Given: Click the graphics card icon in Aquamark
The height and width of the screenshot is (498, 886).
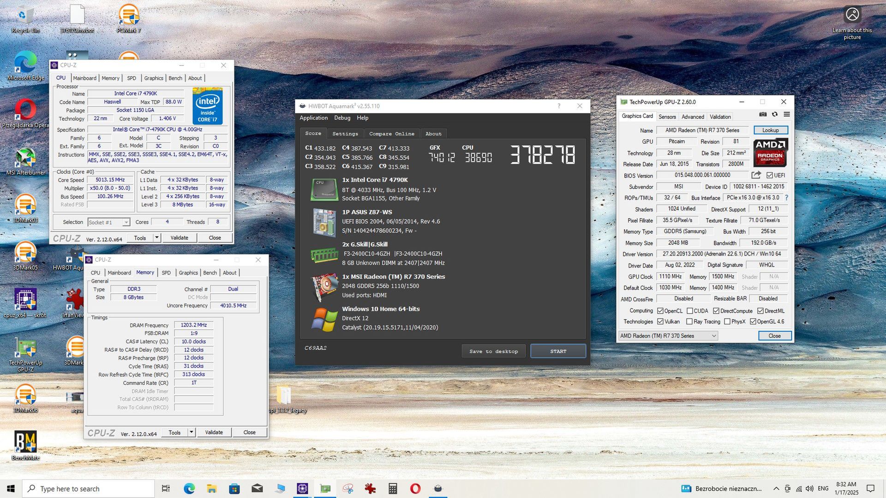Looking at the screenshot, I should click(x=324, y=286).
